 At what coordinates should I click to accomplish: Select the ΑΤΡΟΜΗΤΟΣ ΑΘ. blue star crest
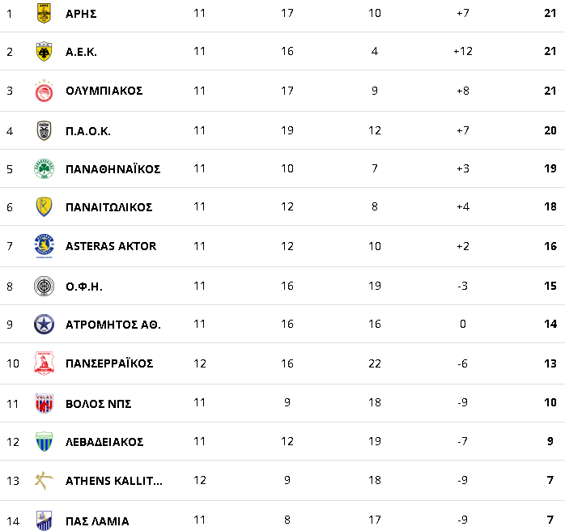44,325
